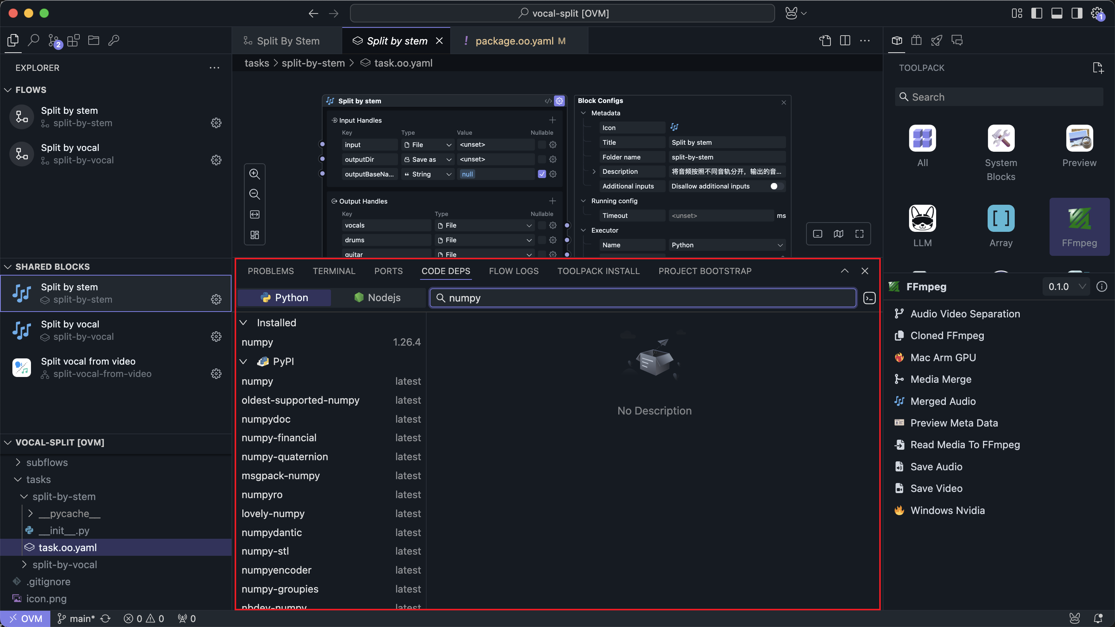Open the Executor Name Python dropdown
The height and width of the screenshot is (627, 1115).
[726, 245]
